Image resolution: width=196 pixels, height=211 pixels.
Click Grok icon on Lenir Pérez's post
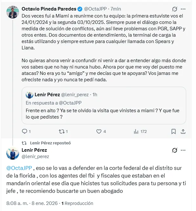pos(174,150)
